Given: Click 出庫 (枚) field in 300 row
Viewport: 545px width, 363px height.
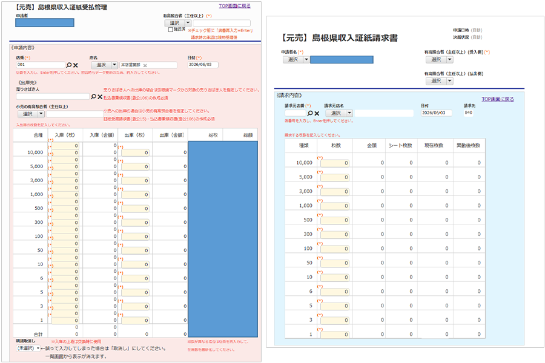Looking at the screenshot, I should (135, 222).
